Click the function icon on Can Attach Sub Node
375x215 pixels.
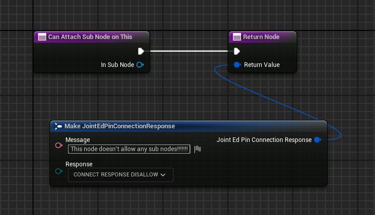pos(42,37)
